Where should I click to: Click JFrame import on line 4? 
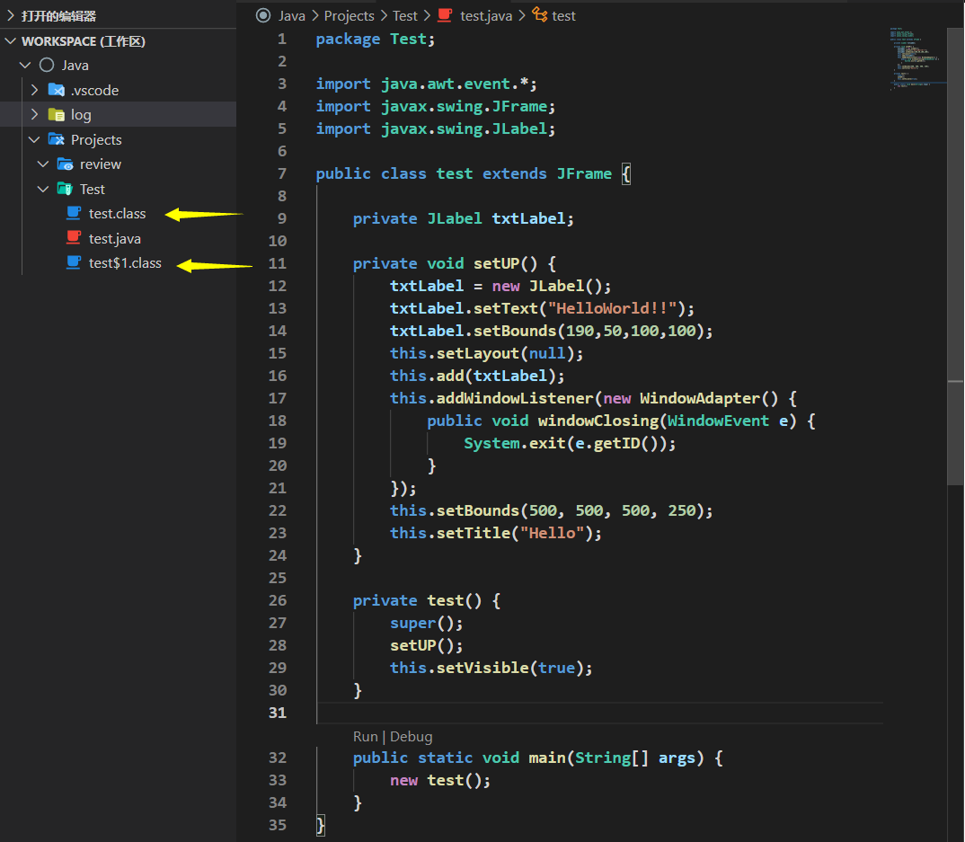pyautogui.click(x=436, y=106)
